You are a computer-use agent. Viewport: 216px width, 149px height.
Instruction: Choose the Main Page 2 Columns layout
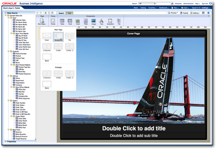coord(47,47)
